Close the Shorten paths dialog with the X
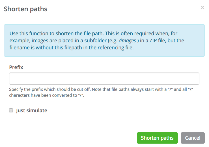209x147 pixels. 202,8
